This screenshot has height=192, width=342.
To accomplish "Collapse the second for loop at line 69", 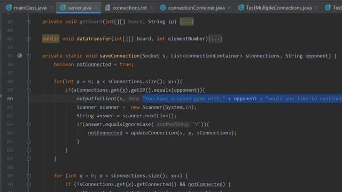I will click(28, 175).
